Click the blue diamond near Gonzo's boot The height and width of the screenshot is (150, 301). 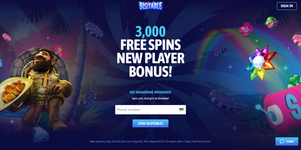point(41,134)
